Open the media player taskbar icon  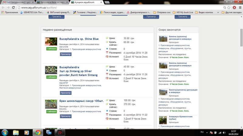coord(27,132)
